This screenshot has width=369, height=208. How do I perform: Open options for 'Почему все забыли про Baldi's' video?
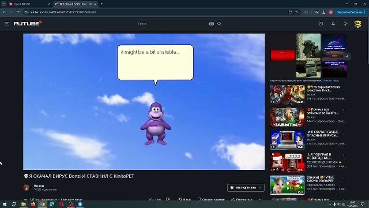344,110
